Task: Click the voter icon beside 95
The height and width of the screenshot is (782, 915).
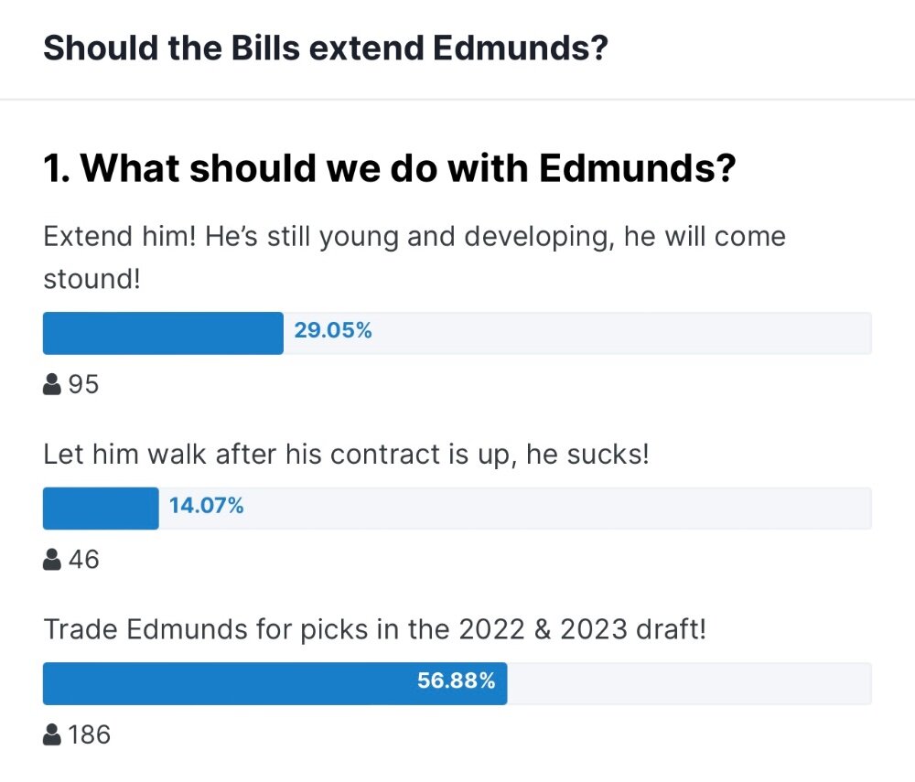Action: tap(52, 384)
